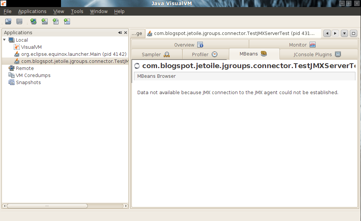Screen dimensions: 361x221
Task: Open the Help menu
Action: pos(119,11)
